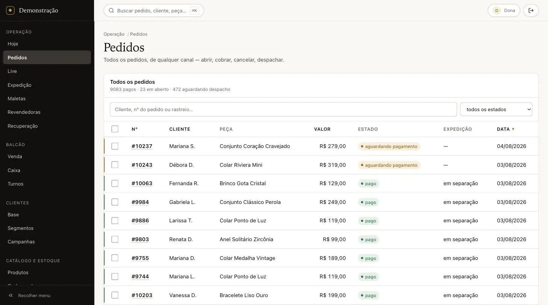This screenshot has height=305, width=548.
Task: Open order link #10237
Action: point(142,146)
